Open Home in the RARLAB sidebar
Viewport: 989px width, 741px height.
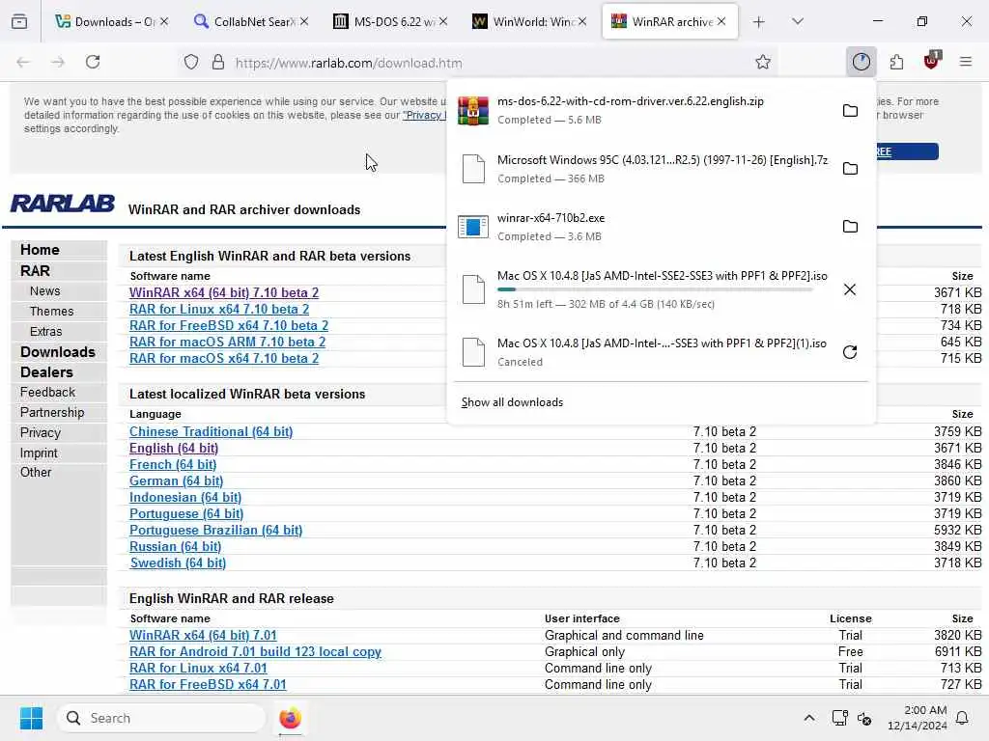click(x=40, y=250)
